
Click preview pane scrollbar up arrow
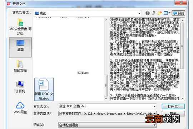tap(183, 20)
